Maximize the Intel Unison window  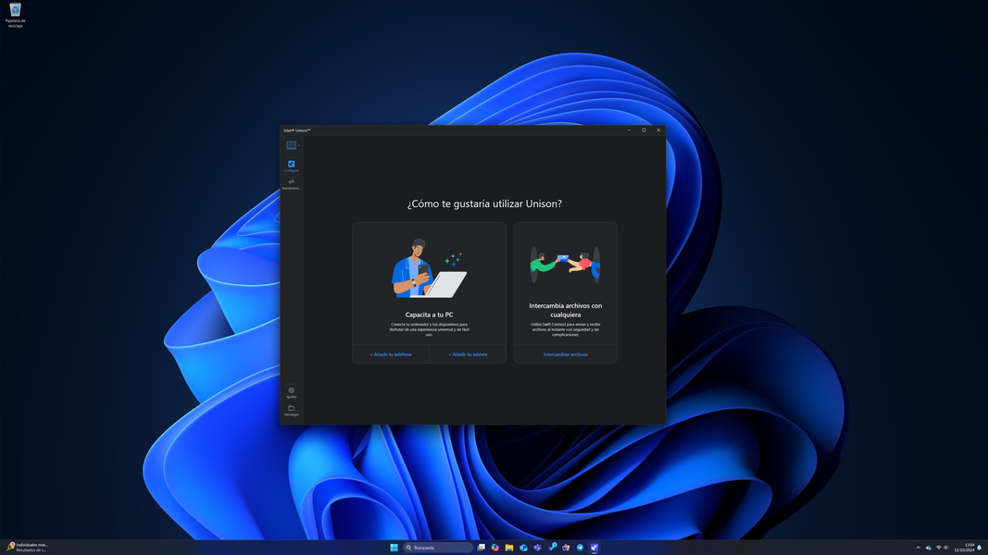point(644,130)
